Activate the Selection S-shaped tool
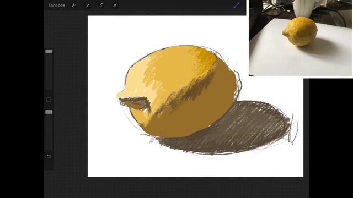The image size is (353, 198). [101, 5]
